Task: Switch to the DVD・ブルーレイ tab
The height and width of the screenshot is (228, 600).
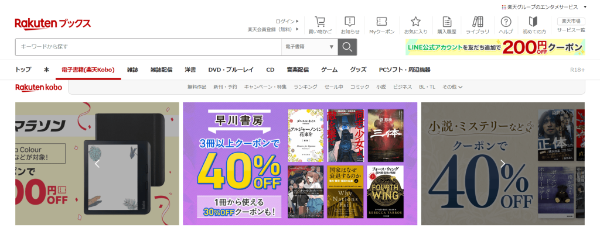Action: [x=231, y=70]
